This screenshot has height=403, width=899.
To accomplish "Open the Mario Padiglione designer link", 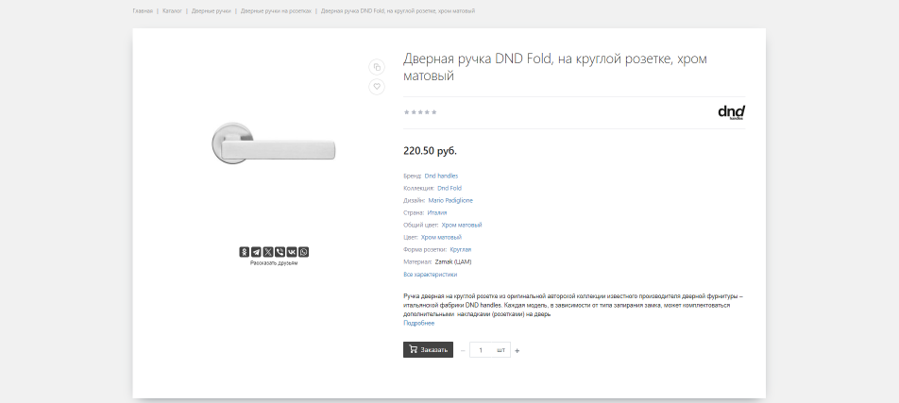I will click(x=450, y=200).
